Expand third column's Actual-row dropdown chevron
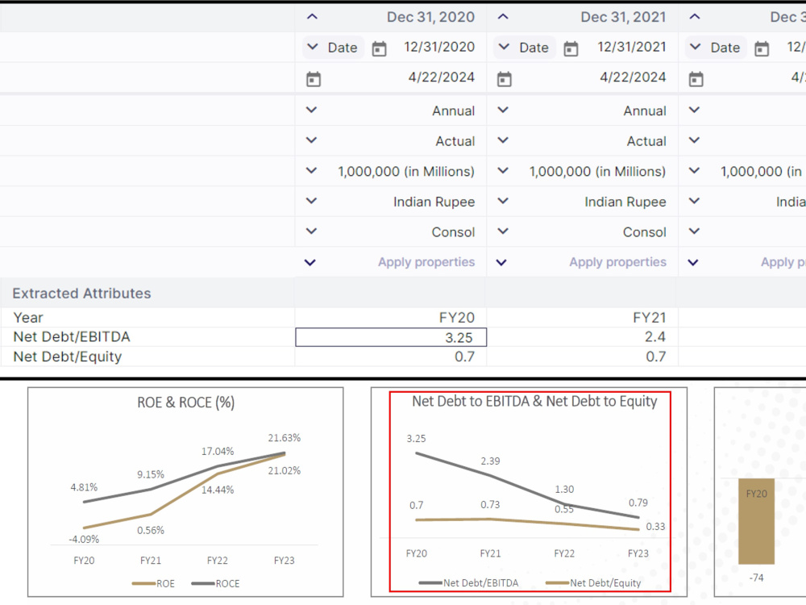 point(695,140)
